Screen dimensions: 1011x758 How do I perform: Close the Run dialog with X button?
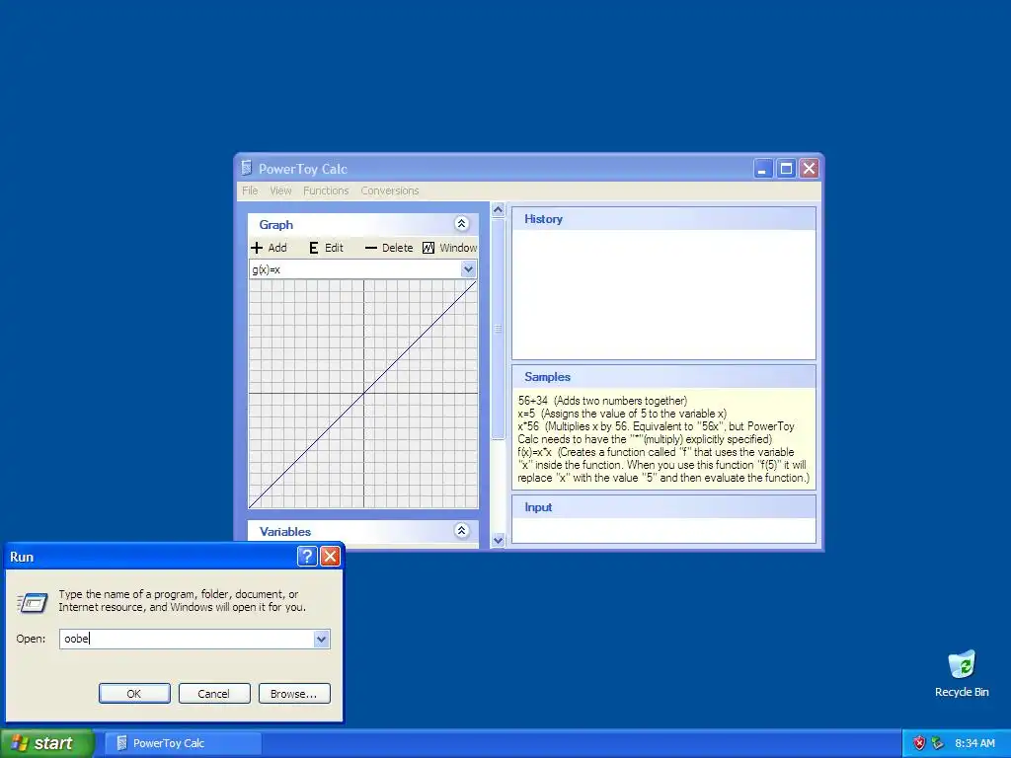(x=330, y=557)
